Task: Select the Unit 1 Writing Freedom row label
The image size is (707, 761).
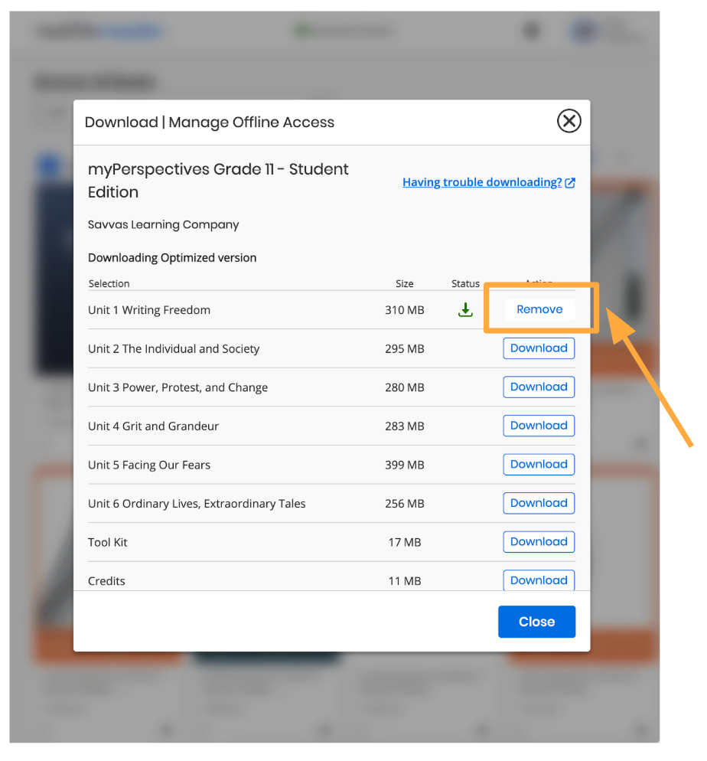Action: 149,310
